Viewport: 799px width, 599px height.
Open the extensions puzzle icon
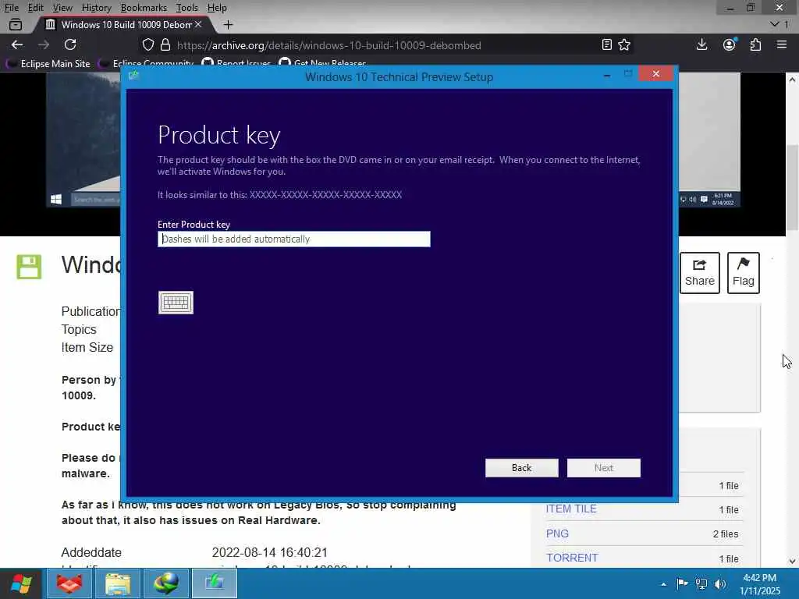[x=755, y=44]
